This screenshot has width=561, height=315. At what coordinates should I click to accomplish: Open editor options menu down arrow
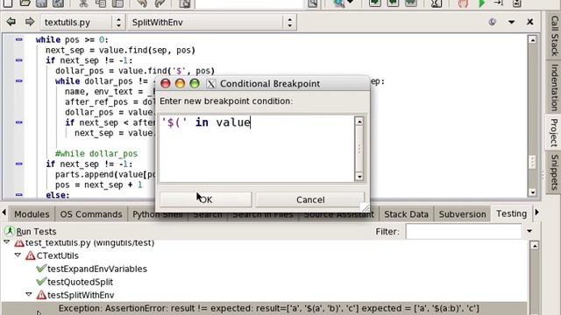[512, 22]
